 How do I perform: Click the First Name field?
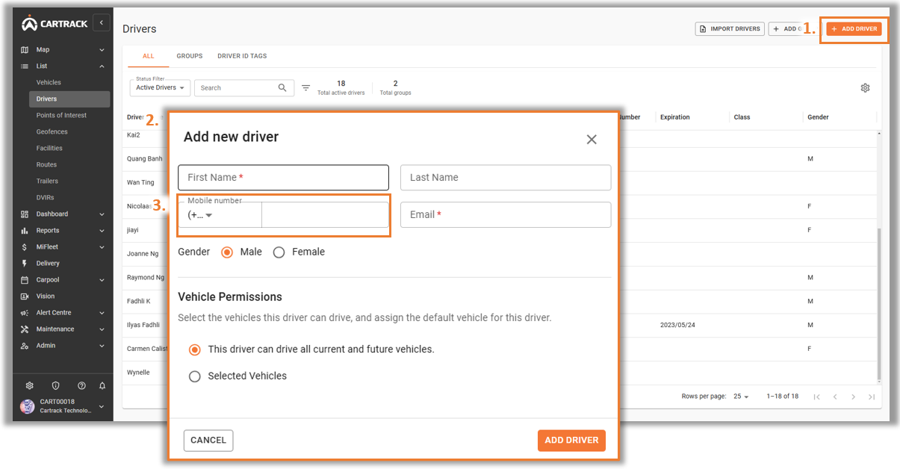(283, 178)
